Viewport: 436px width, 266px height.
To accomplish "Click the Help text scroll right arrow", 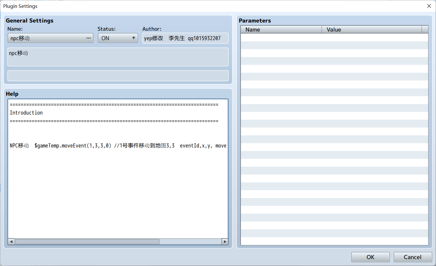I will tap(225, 242).
